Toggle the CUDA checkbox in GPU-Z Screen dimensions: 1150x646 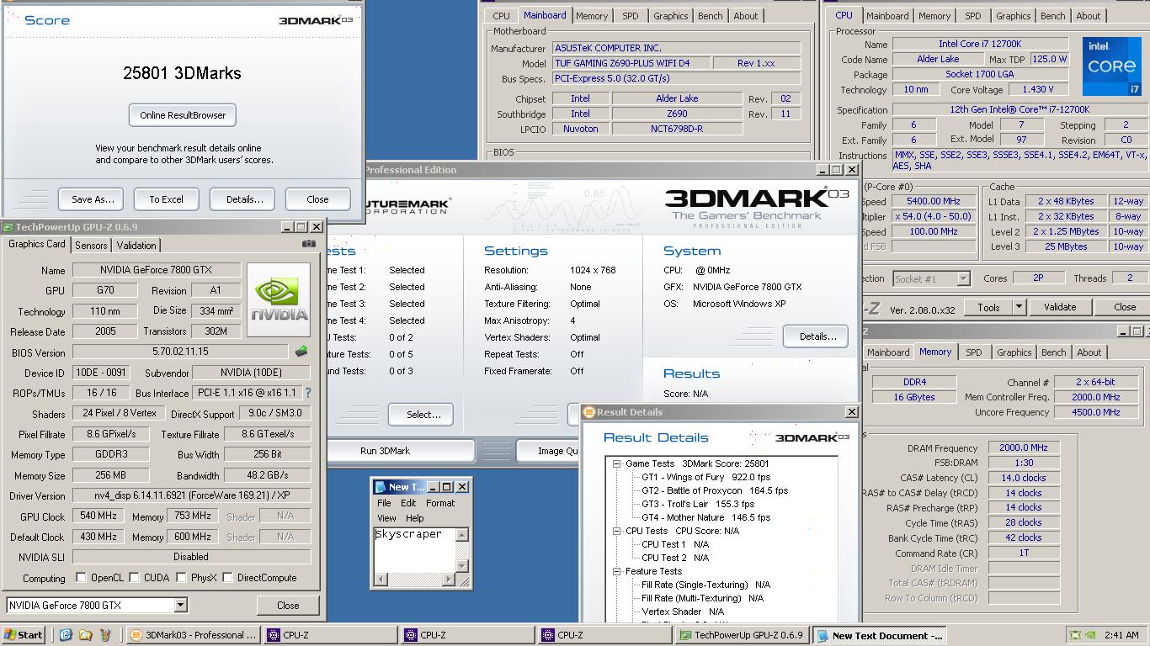click(134, 578)
